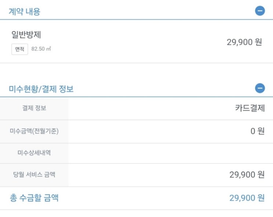273x217 pixels.
Task: Click the 결제 정보 row label
Action: [x=34, y=108]
